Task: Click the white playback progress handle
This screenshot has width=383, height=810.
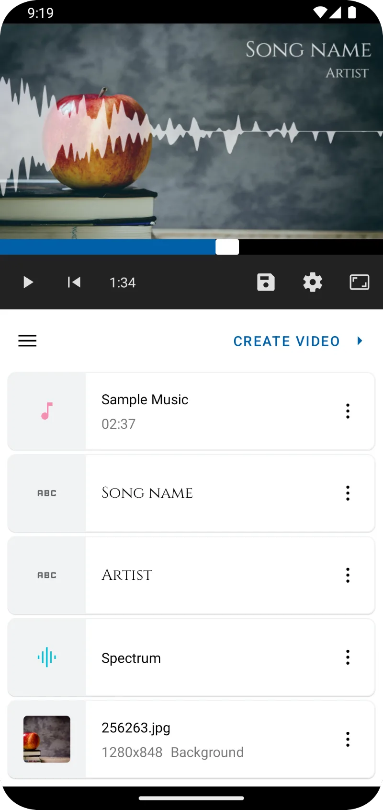Action: 227,247
